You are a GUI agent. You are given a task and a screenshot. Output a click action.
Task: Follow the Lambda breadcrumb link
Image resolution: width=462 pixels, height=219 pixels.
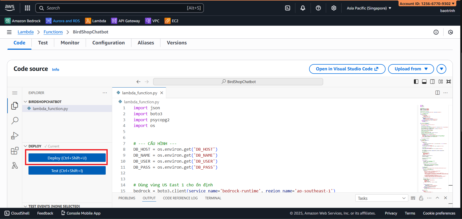(x=25, y=32)
